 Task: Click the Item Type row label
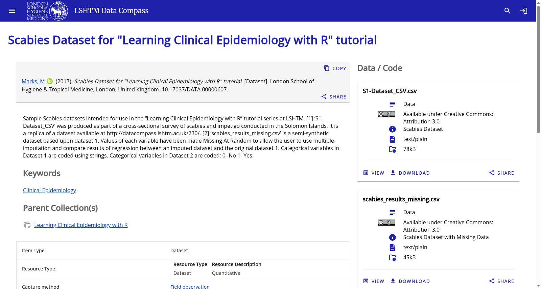[x=33, y=251]
